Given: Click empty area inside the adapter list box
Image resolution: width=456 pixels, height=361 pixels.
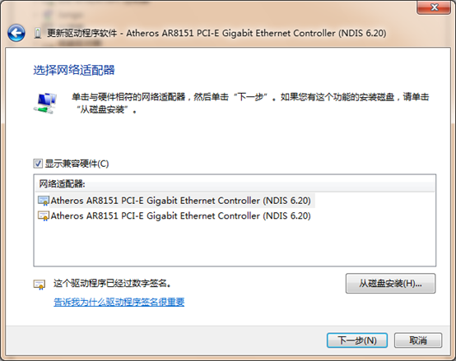Looking at the screenshot, I should (235, 244).
